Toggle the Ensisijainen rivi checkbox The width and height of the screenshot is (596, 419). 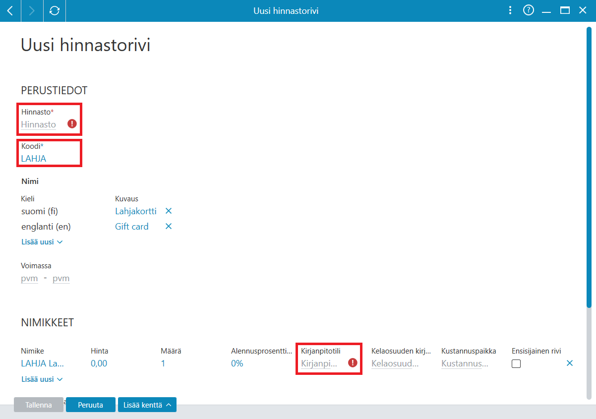tap(516, 363)
